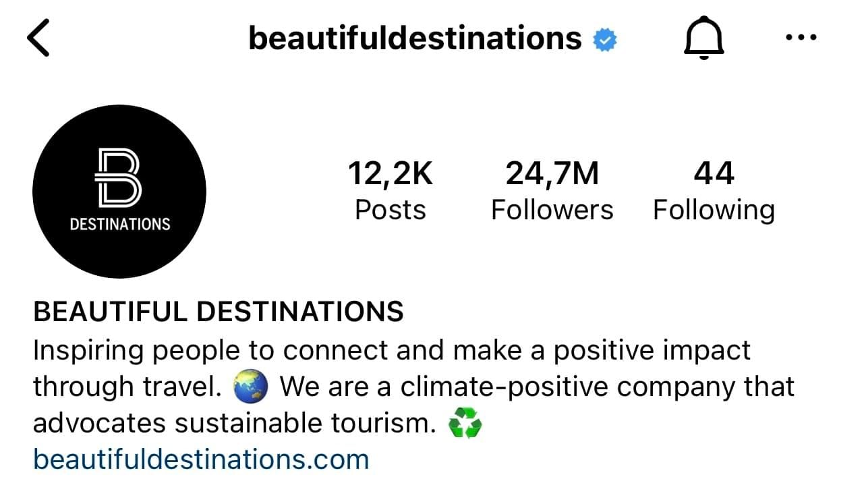This screenshot has height=479, width=866.
Task: Tap the 12,2K posts count
Action: click(391, 173)
